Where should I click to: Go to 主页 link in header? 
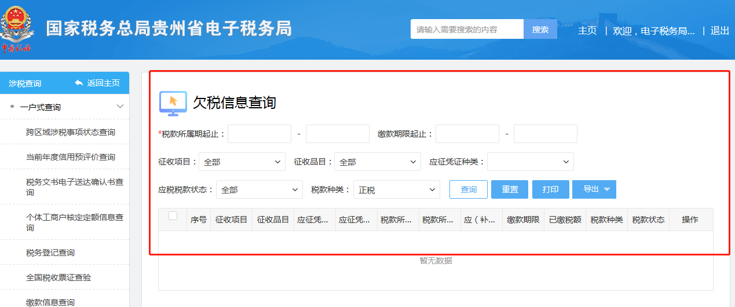click(587, 31)
